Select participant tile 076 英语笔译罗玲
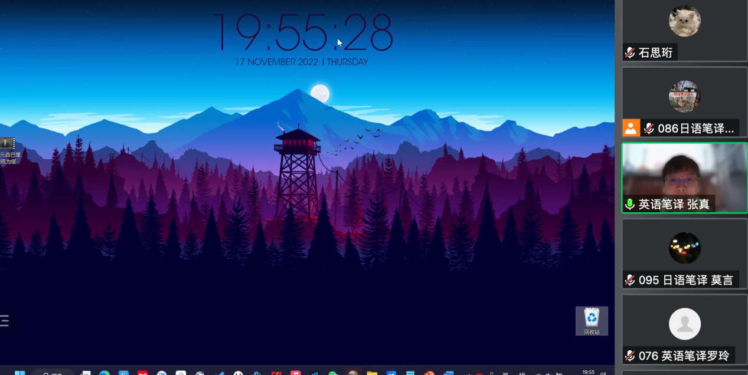 tap(685, 330)
